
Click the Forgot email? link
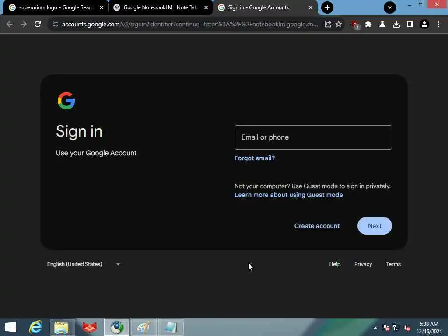(255, 158)
